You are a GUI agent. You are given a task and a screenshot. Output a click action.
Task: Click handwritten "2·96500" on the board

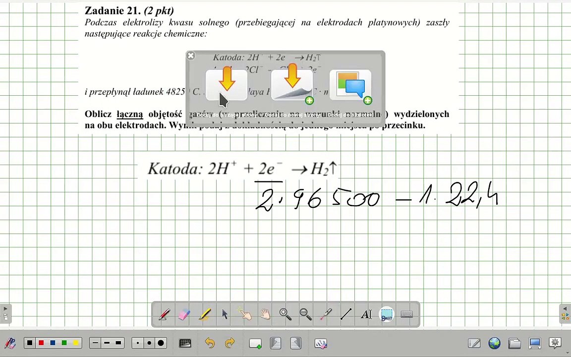pyautogui.click(x=318, y=198)
